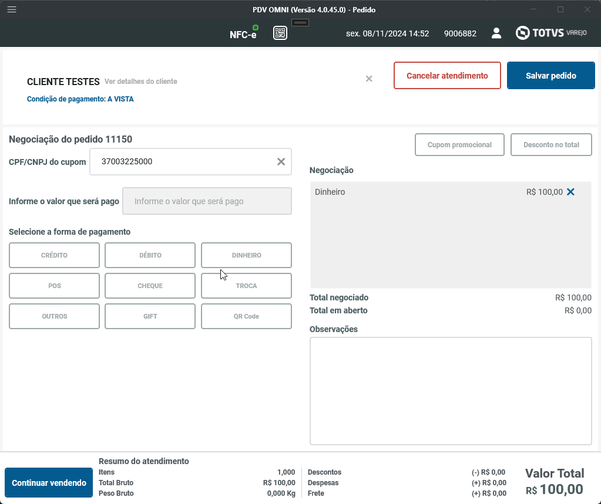This screenshot has height=504, width=601.
Task: Remove the customer CLIENTE TESTES with X
Action: click(x=369, y=79)
